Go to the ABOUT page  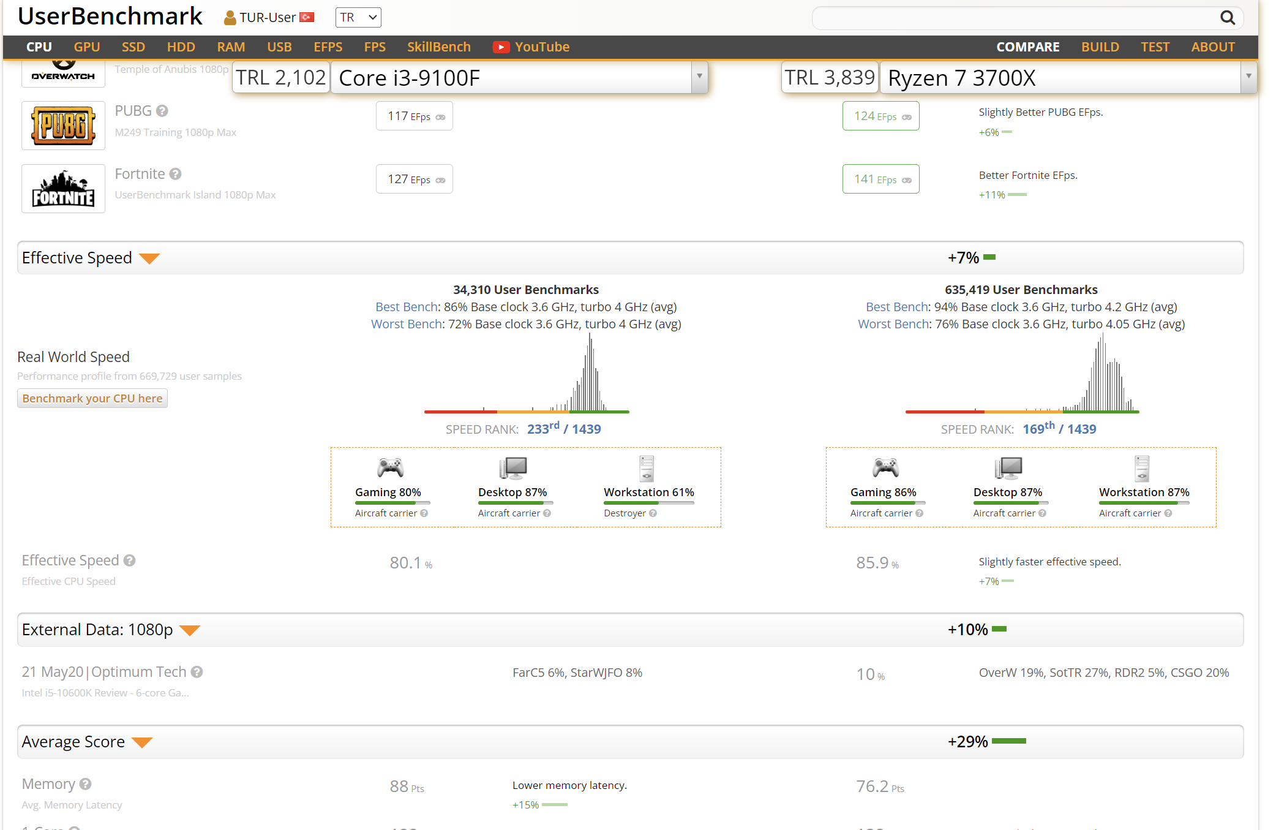1213,47
